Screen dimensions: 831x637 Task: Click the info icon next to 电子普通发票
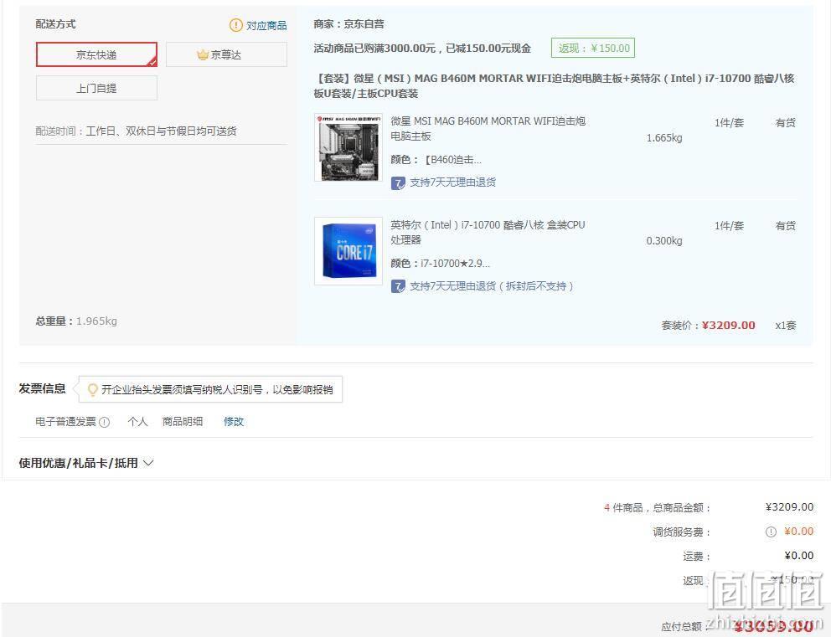point(105,422)
